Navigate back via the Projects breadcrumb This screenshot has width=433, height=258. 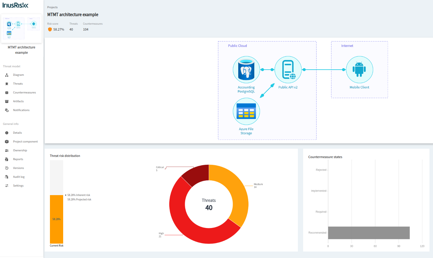pos(52,7)
